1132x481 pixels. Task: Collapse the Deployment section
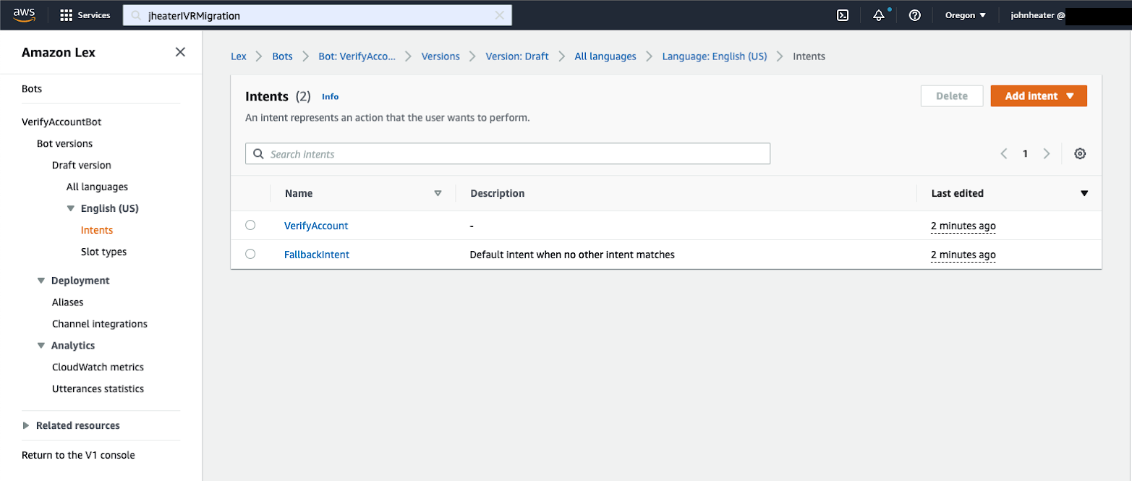(41, 281)
